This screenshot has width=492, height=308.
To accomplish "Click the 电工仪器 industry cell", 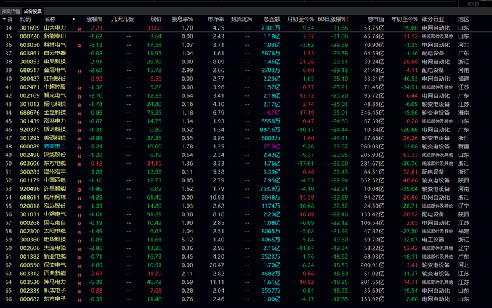I will [433, 240].
